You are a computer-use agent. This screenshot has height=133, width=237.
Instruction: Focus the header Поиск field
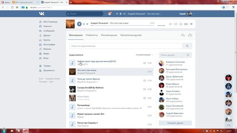(x=85, y=14)
